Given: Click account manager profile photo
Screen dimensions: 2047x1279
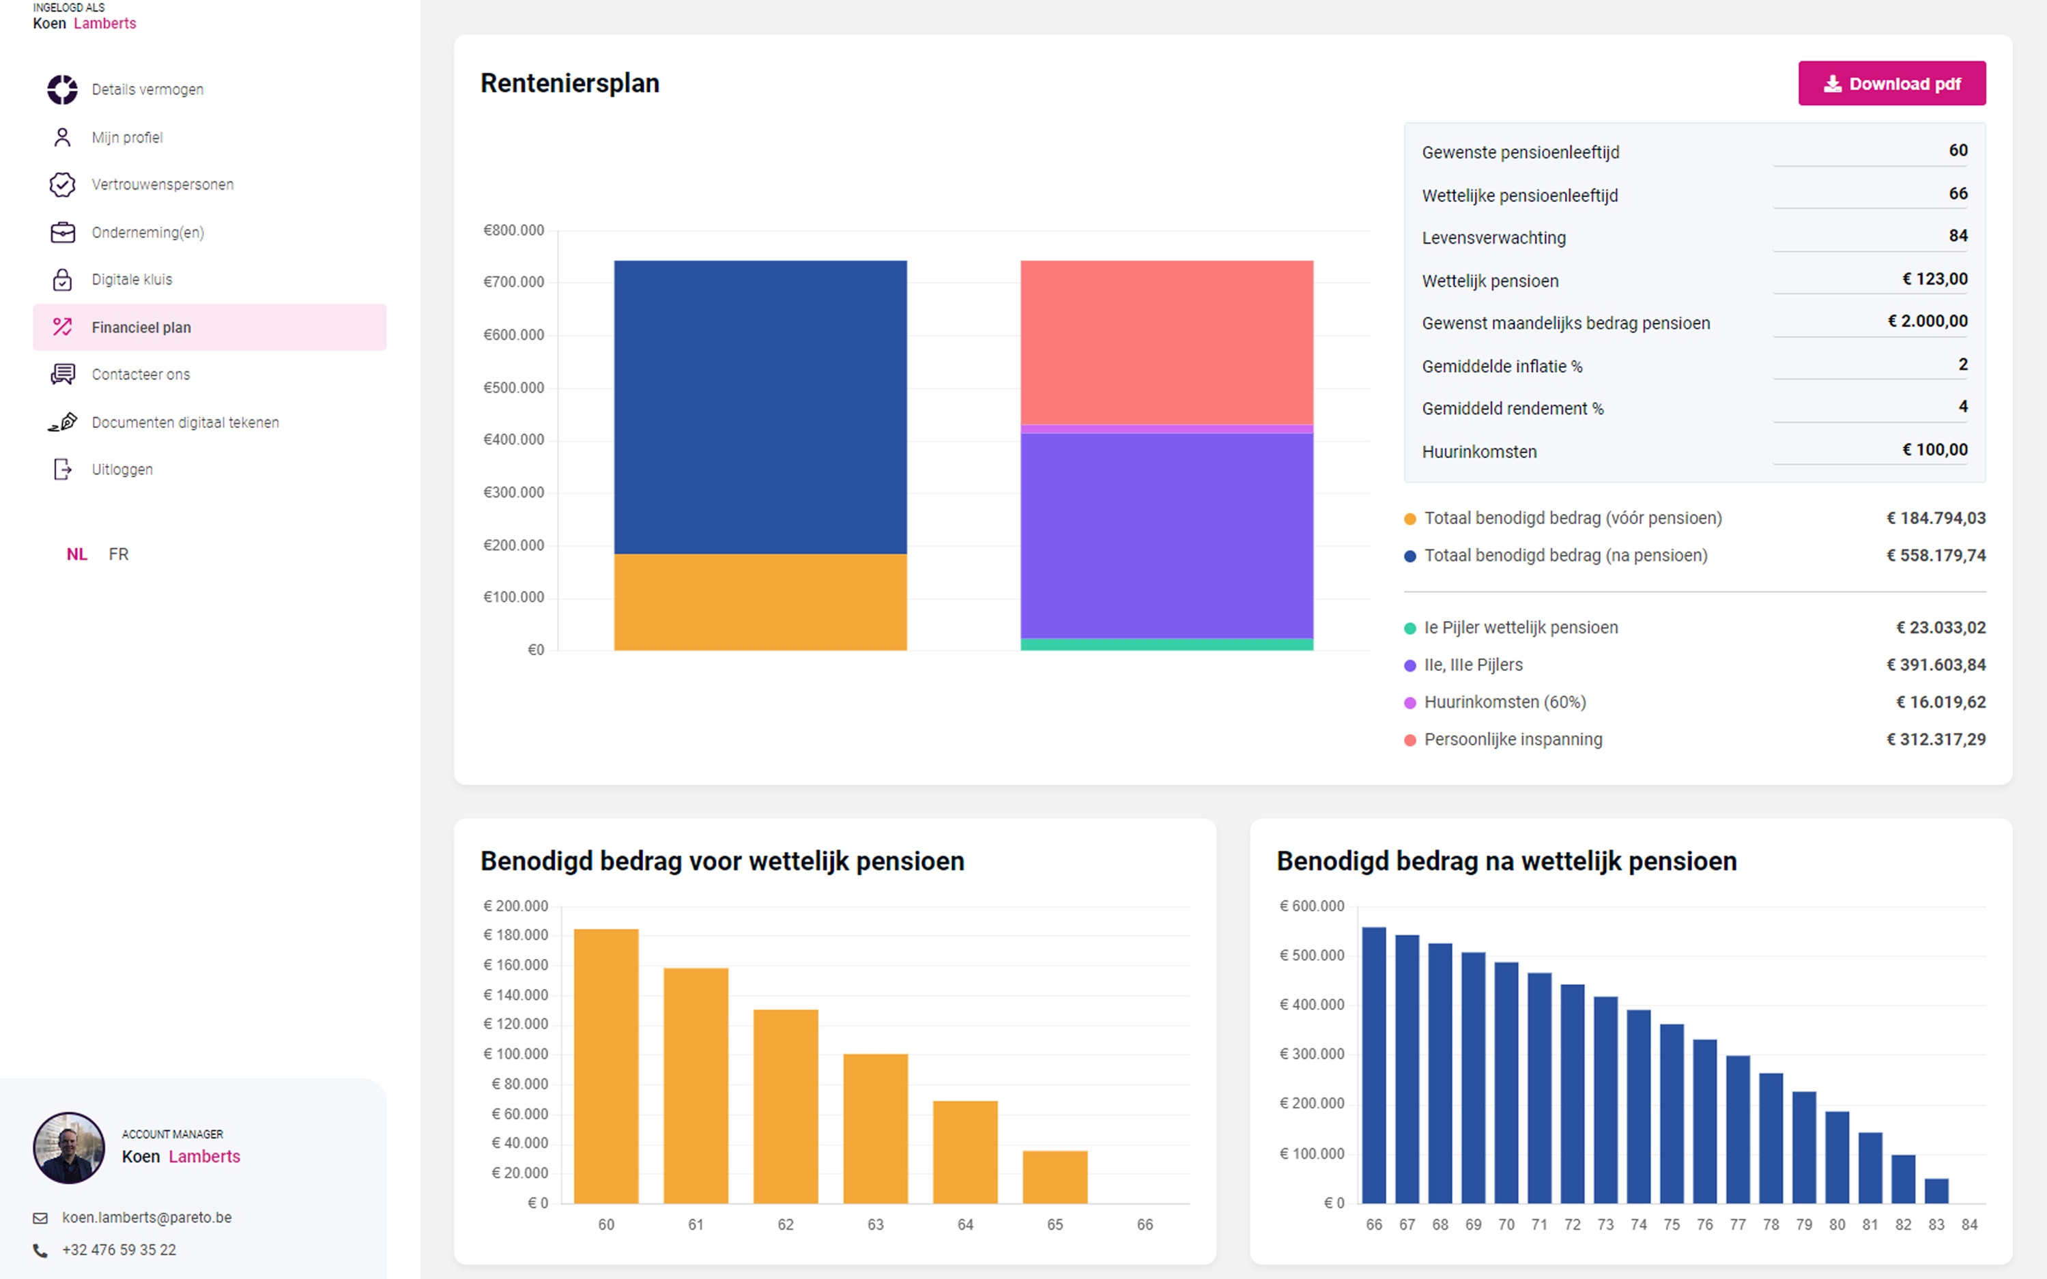Looking at the screenshot, I should 68,1148.
